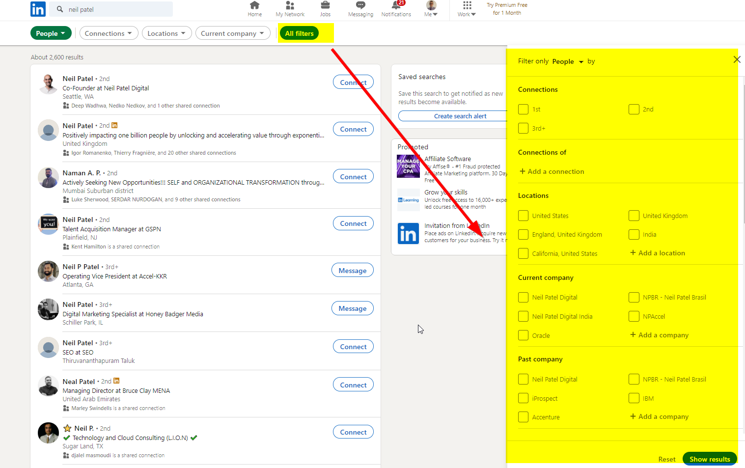Tick California, United States checkbox
This screenshot has width=745, height=468.
tap(523, 253)
